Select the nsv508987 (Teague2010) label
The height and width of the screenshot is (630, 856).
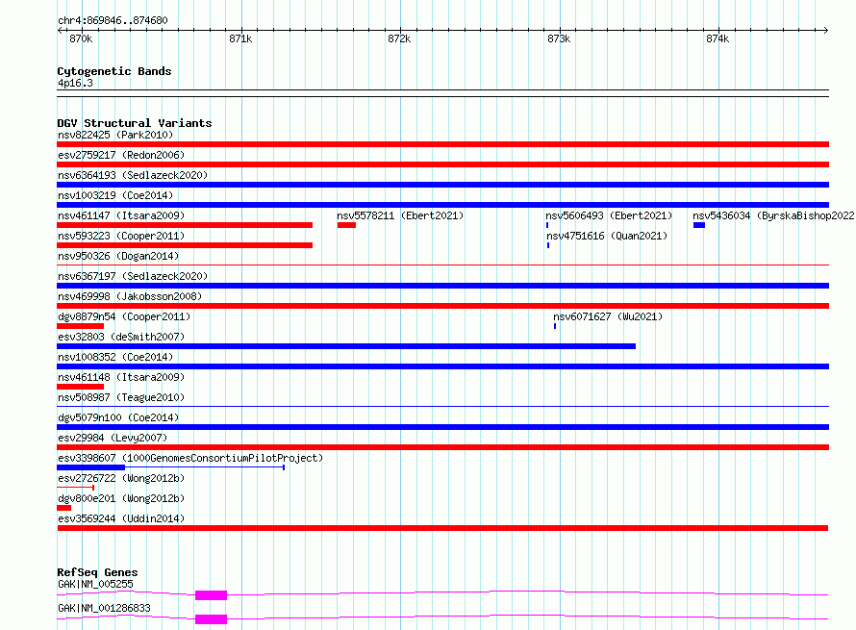(121, 397)
